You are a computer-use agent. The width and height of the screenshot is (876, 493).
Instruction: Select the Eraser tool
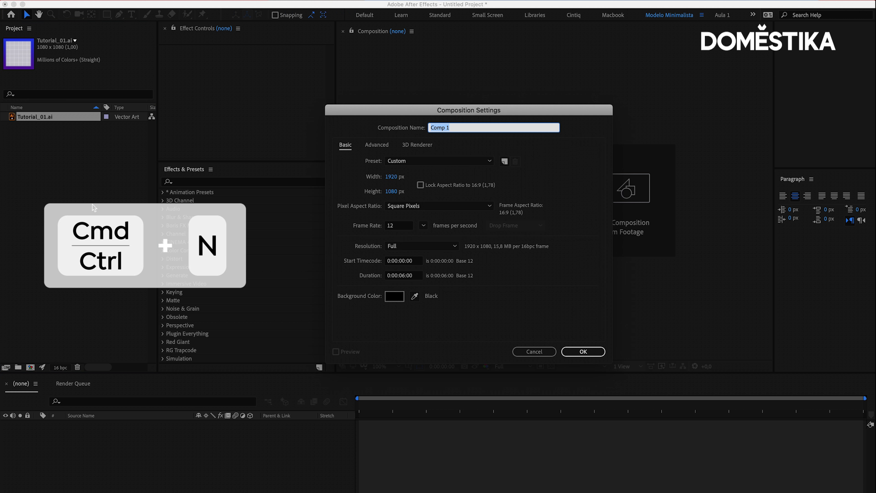(172, 15)
